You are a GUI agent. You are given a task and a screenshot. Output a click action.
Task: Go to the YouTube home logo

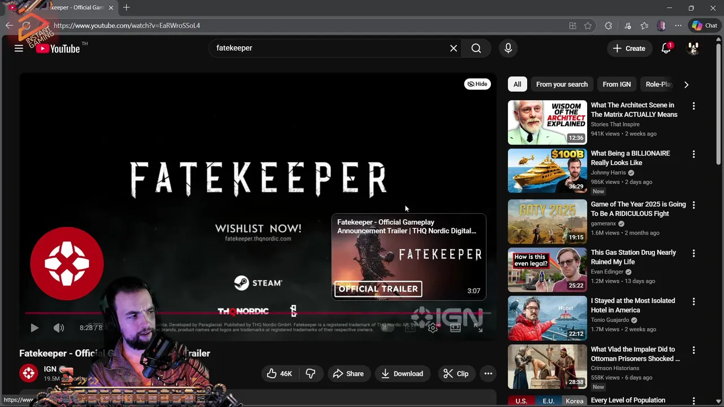pos(58,49)
